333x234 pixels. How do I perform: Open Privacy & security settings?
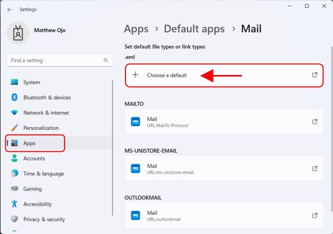click(59, 219)
